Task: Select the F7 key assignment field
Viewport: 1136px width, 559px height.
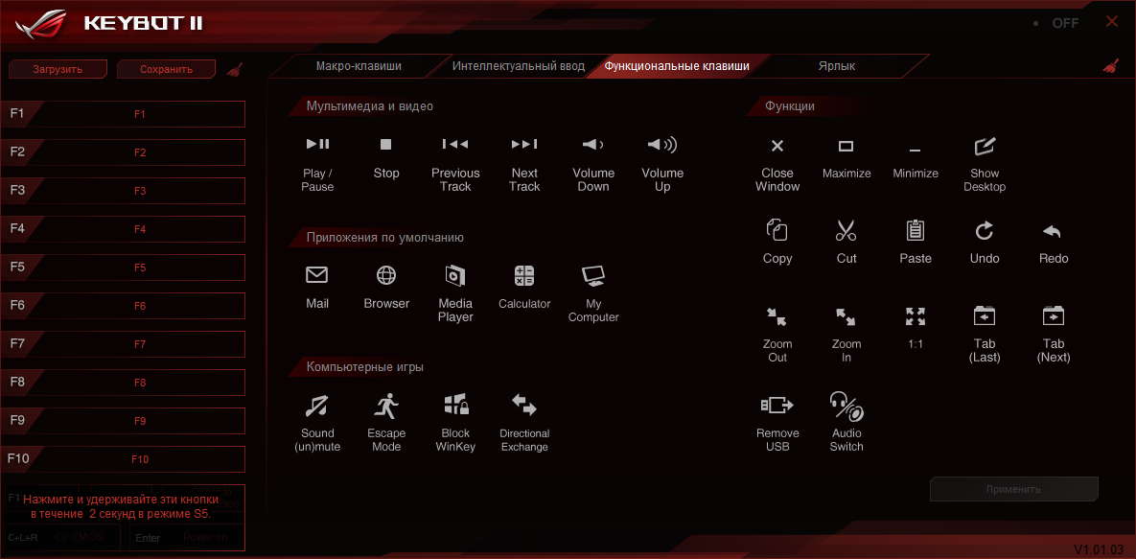Action: [141, 344]
